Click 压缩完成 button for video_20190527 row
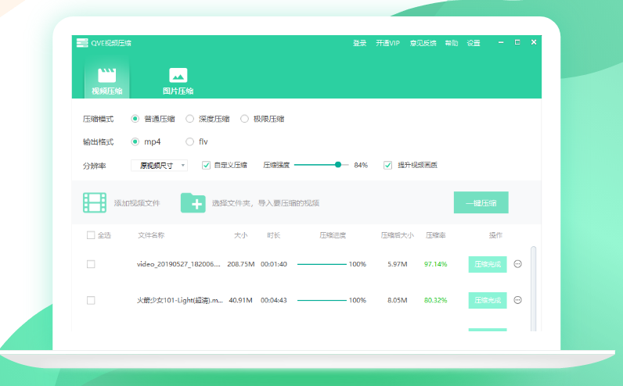Viewport: 623px width, 386px height. tap(488, 264)
